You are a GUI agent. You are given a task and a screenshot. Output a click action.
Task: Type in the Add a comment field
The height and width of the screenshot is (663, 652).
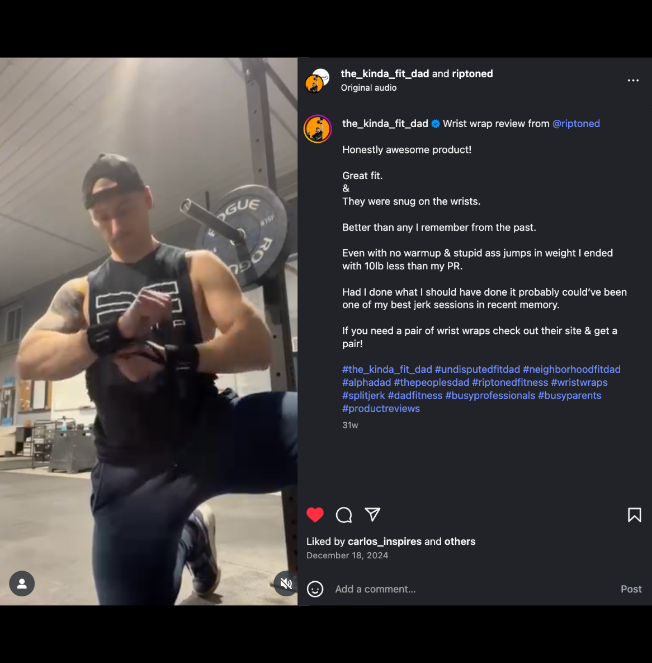pyautogui.click(x=470, y=589)
